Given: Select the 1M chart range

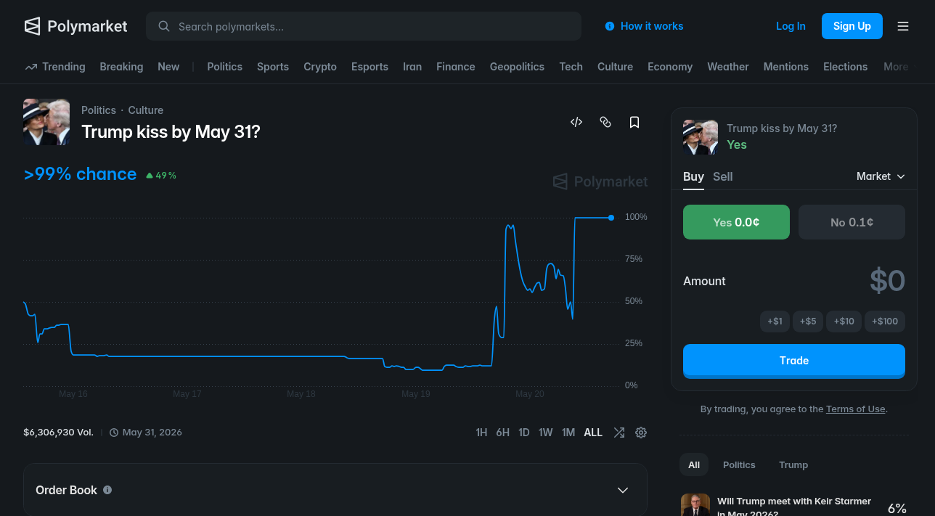Looking at the screenshot, I should coord(568,433).
